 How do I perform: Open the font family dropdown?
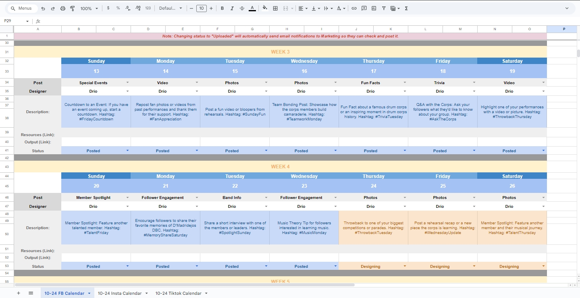(x=170, y=8)
